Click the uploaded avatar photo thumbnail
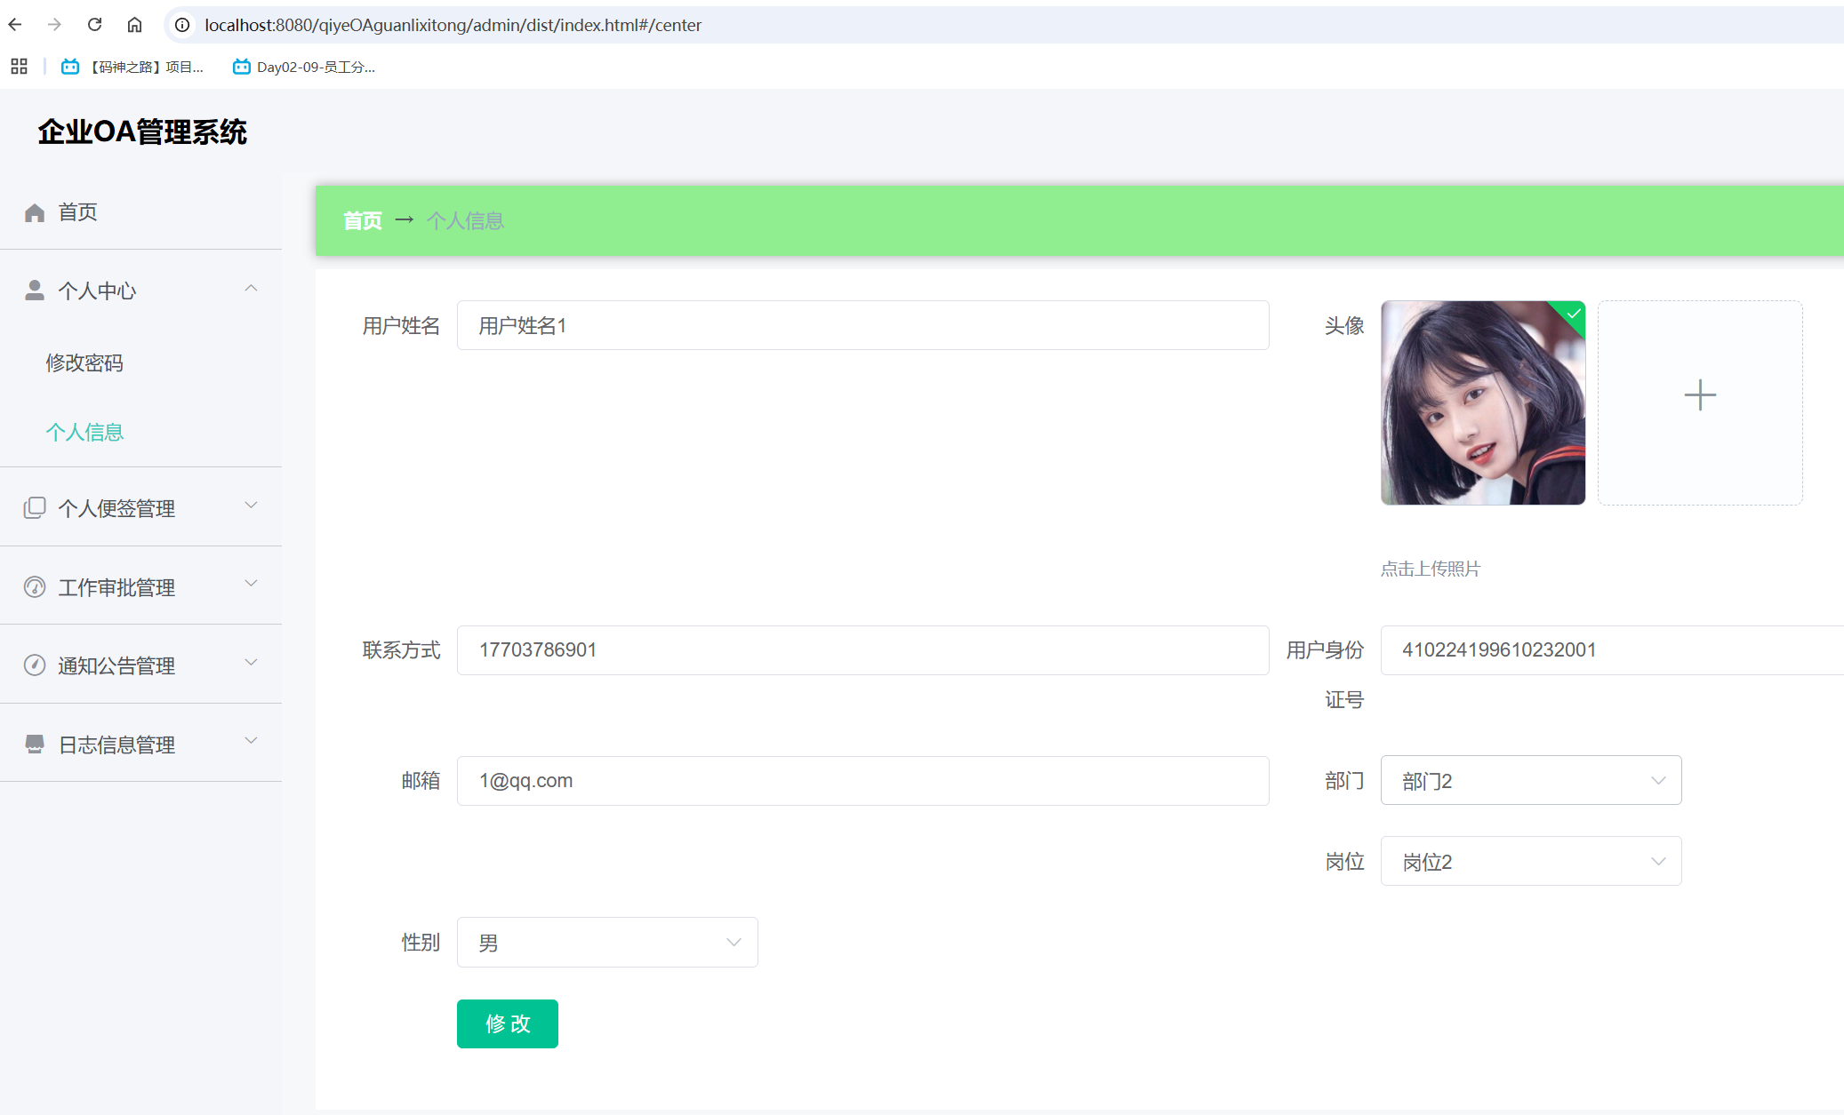Viewport: 1844px width, 1115px height. (1482, 403)
